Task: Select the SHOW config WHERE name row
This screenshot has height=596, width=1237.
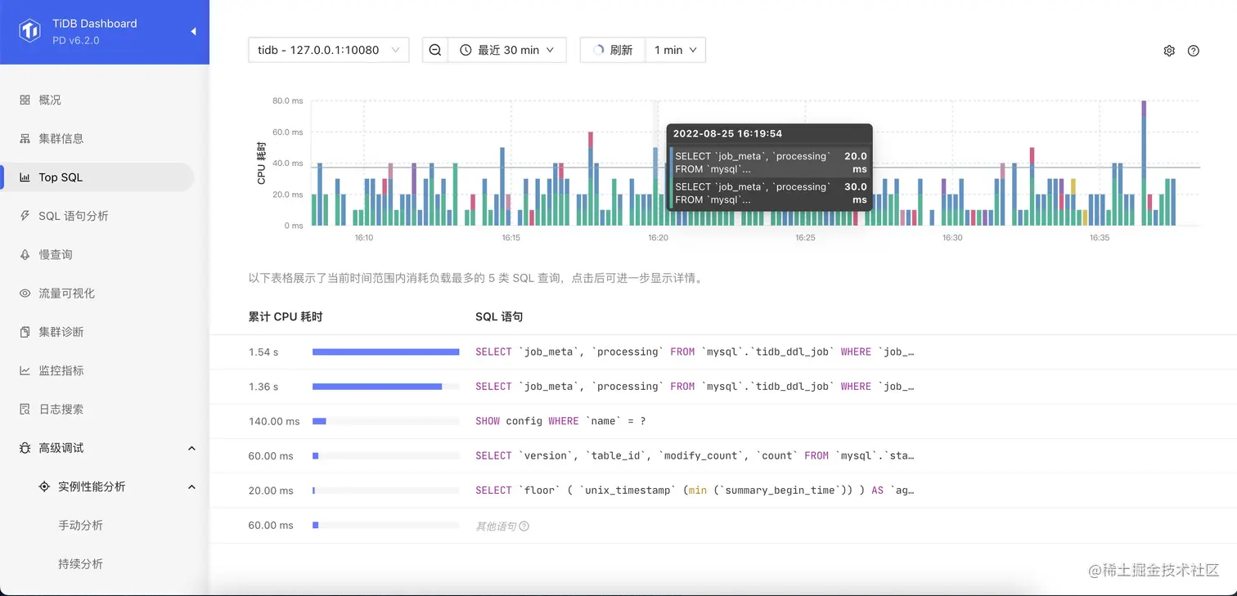Action: point(723,421)
